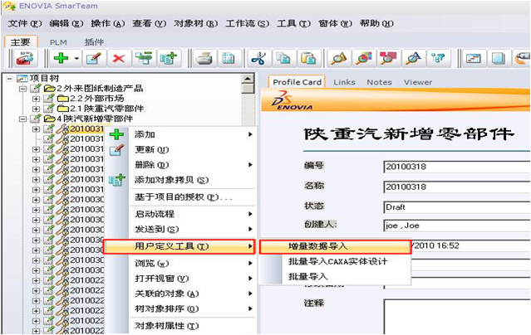Click the project tree scrollbar up arrow

click(248, 79)
